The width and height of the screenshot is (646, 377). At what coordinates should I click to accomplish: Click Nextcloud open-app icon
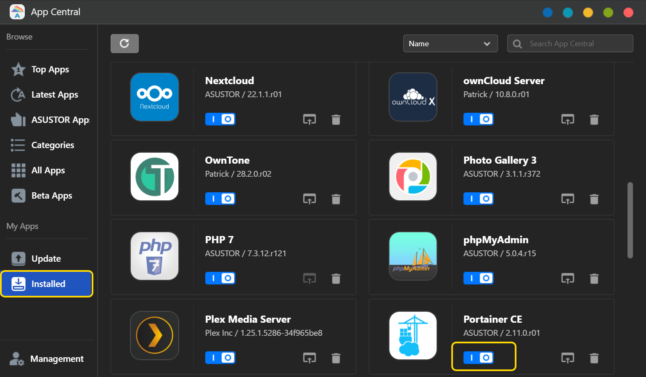310,119
